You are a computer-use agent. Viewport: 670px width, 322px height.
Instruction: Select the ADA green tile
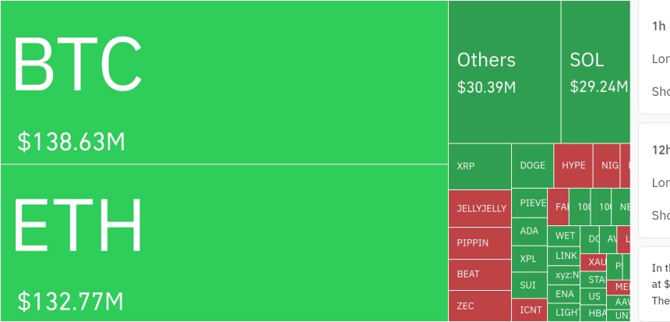(x=529, y=231)
